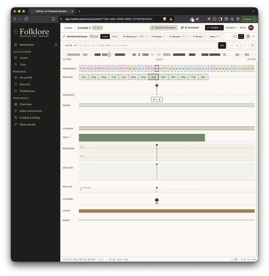Collapse sidebar icon next to Dashboard

(x=56, y=45)
